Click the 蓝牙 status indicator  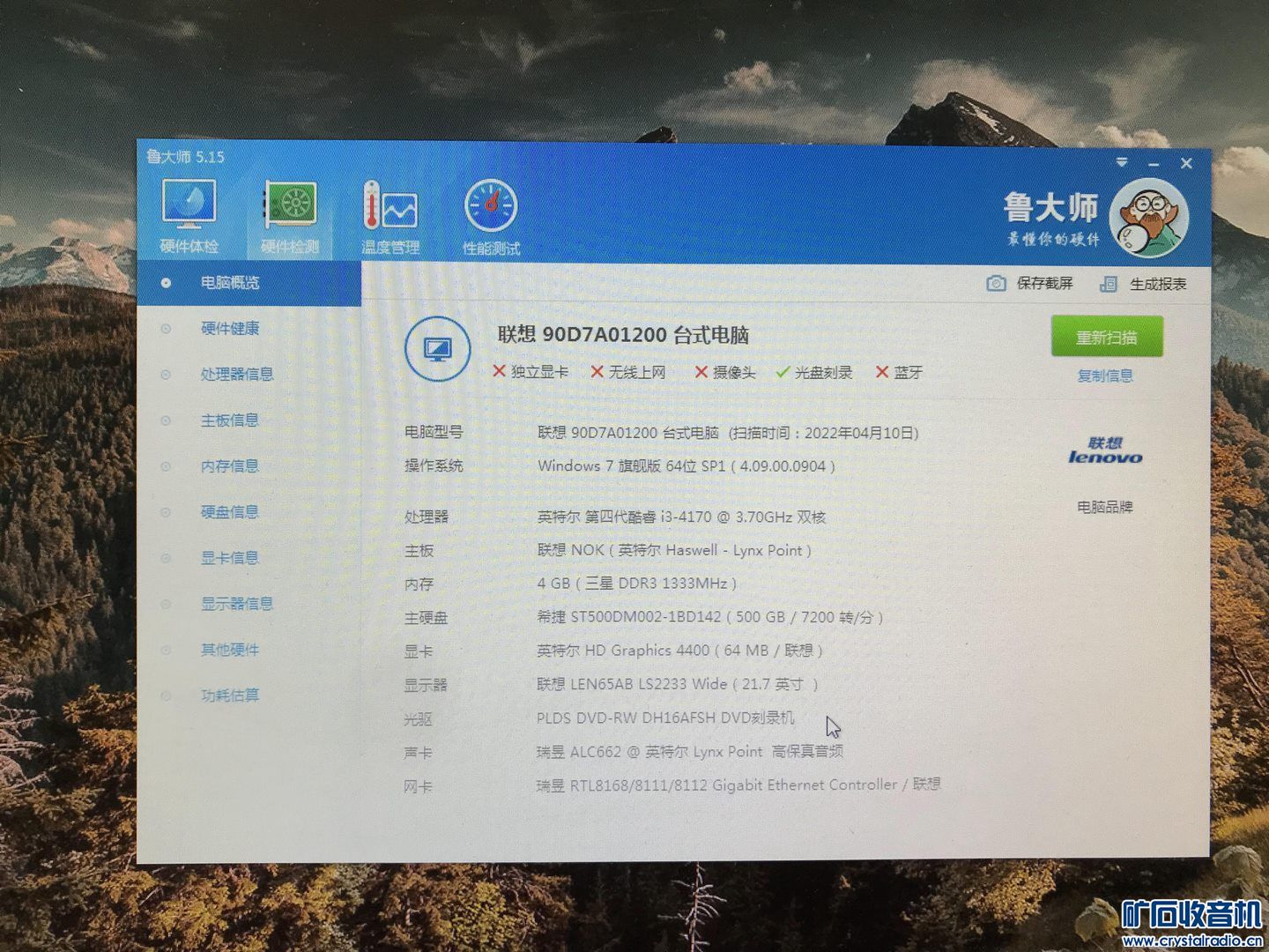point(899,372)
